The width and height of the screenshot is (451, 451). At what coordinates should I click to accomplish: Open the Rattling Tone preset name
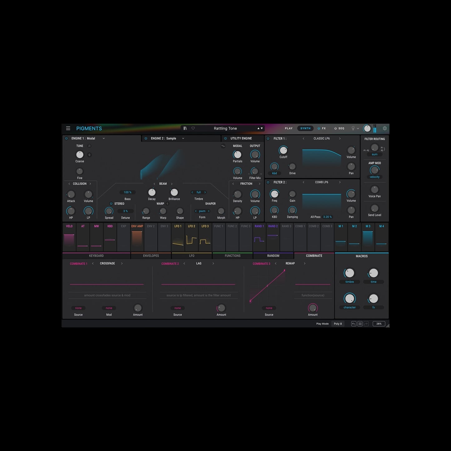coord(225,128)
